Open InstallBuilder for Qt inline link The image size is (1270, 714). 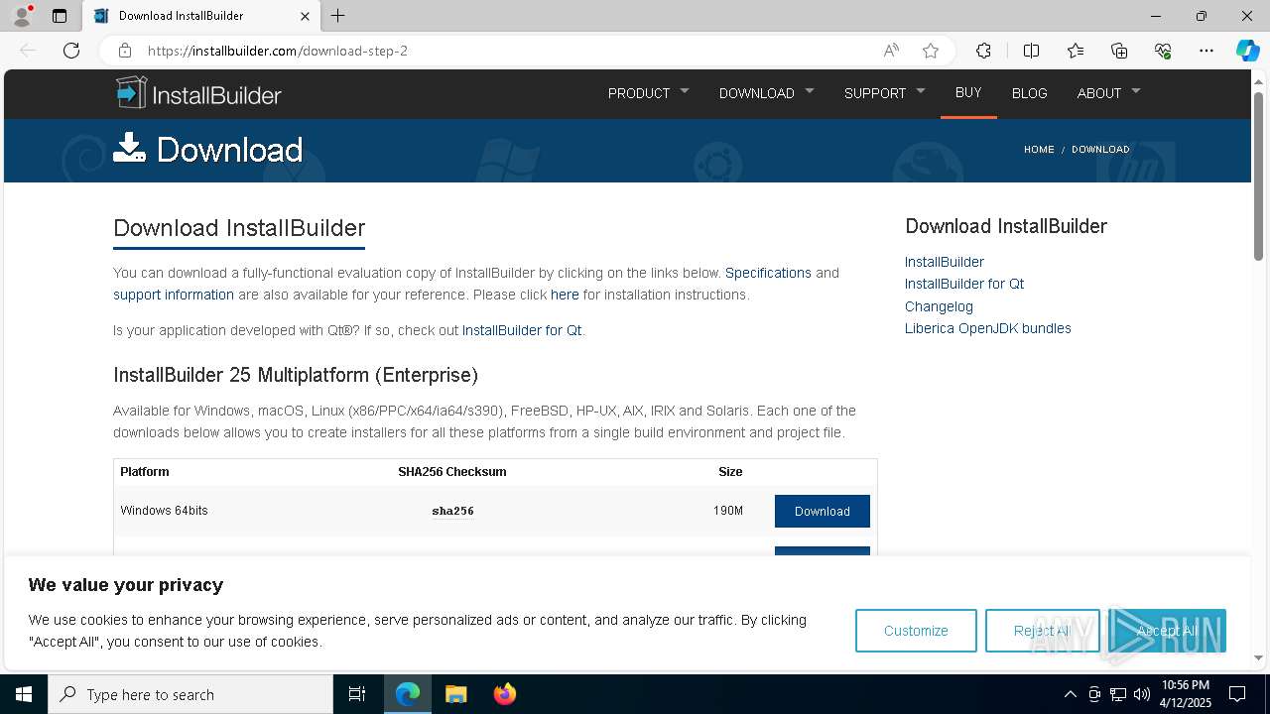[522, 330]
